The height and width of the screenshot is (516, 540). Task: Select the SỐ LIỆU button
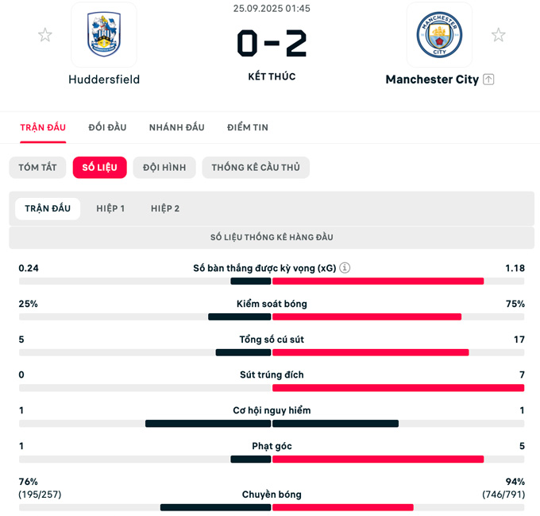pyautogui.click(x=99, y=168)
